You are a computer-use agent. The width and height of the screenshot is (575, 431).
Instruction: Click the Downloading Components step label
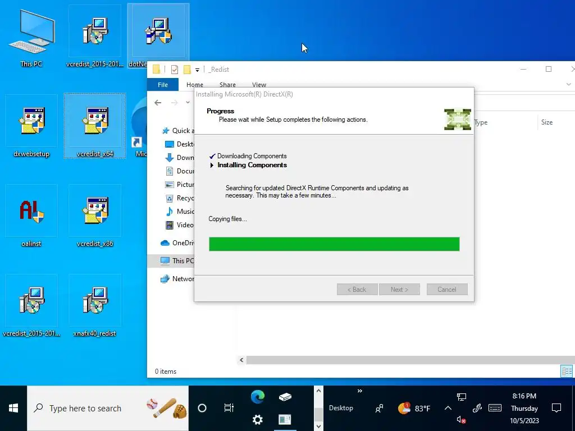252,156
